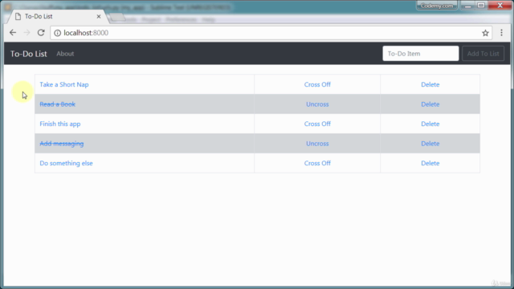
Task: Uncross the Read a Book item
Action: (x=317, y=104)
